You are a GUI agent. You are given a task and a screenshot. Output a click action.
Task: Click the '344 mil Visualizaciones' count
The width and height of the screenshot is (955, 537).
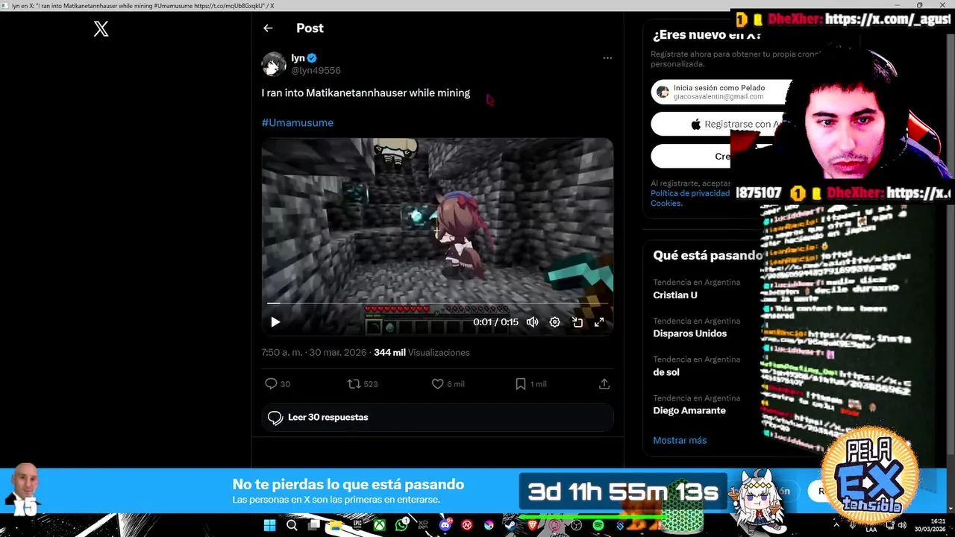422,352
